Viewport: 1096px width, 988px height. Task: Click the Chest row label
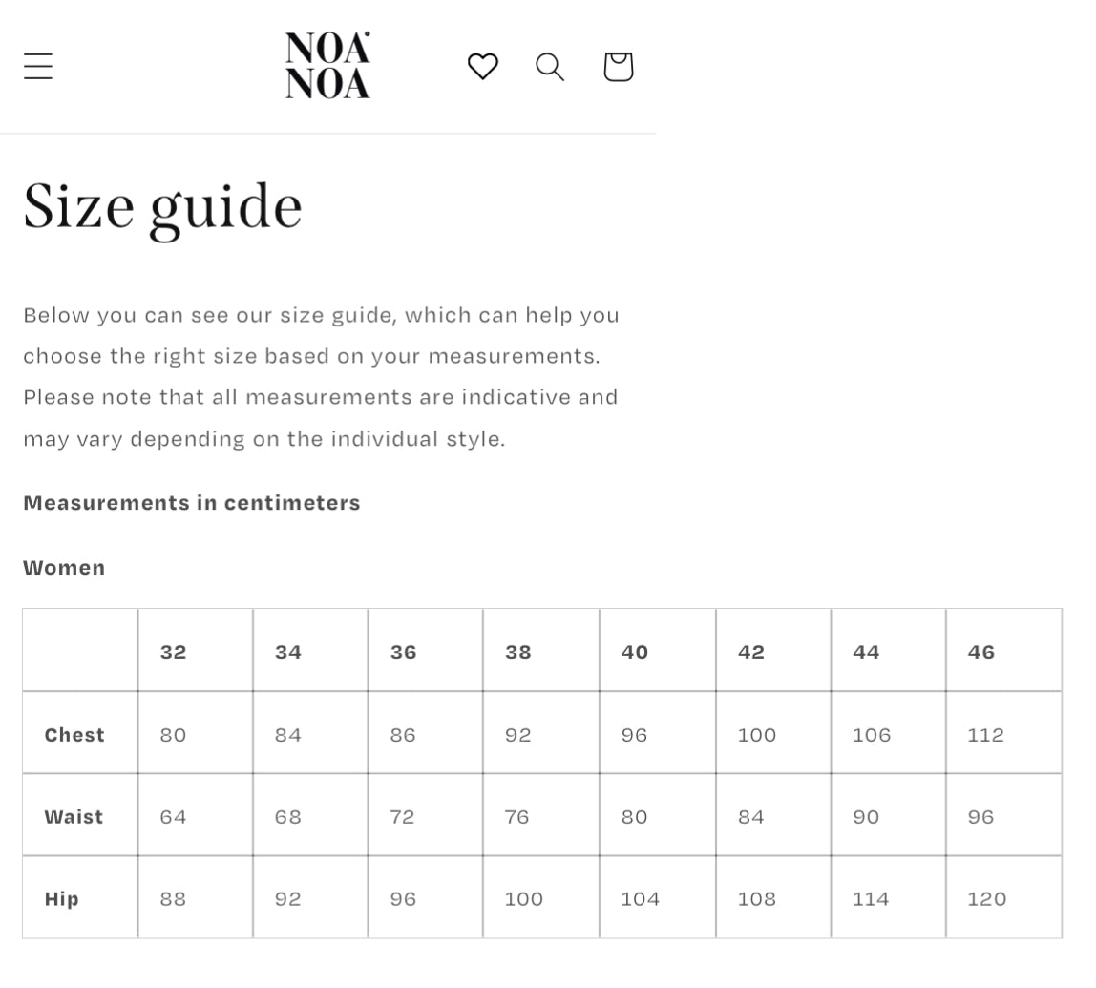click(74, 735)
